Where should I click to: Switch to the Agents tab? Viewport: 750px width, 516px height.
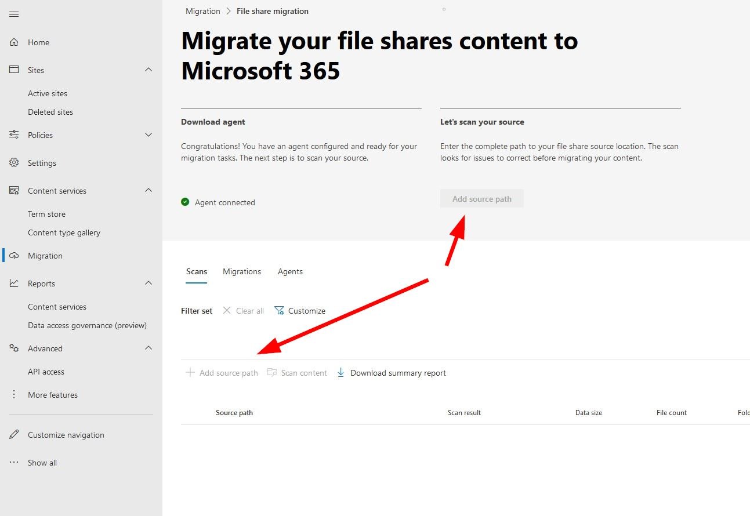pos(290,271)
